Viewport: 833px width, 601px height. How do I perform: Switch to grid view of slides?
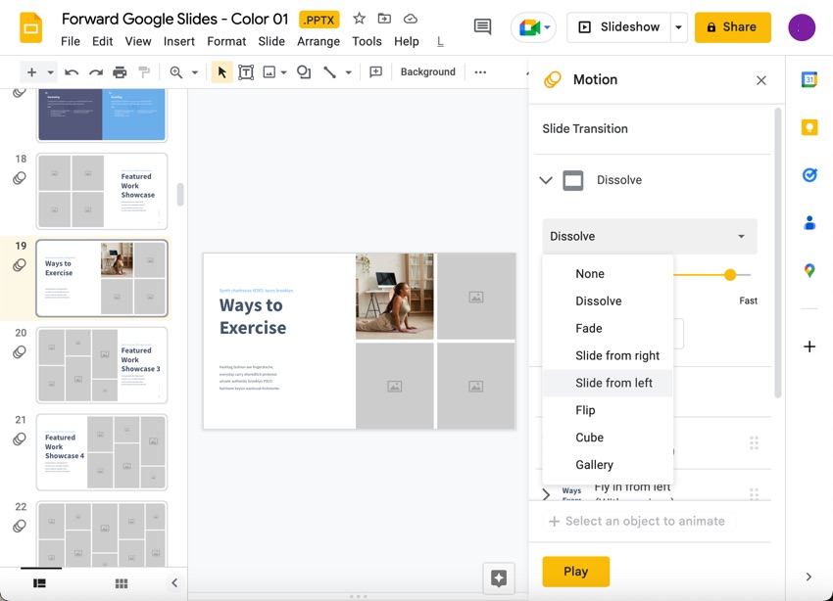point(122,583)
